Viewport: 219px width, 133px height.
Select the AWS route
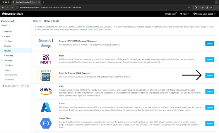[210, 91]
